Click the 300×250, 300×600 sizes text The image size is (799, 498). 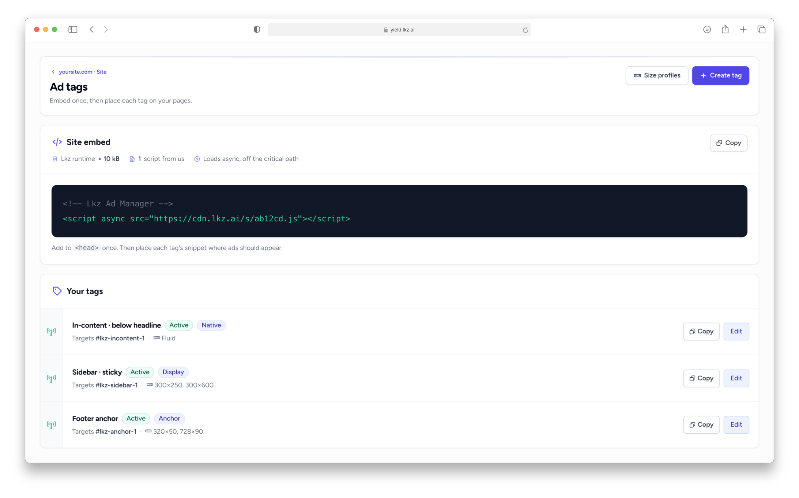pos(184,385)
